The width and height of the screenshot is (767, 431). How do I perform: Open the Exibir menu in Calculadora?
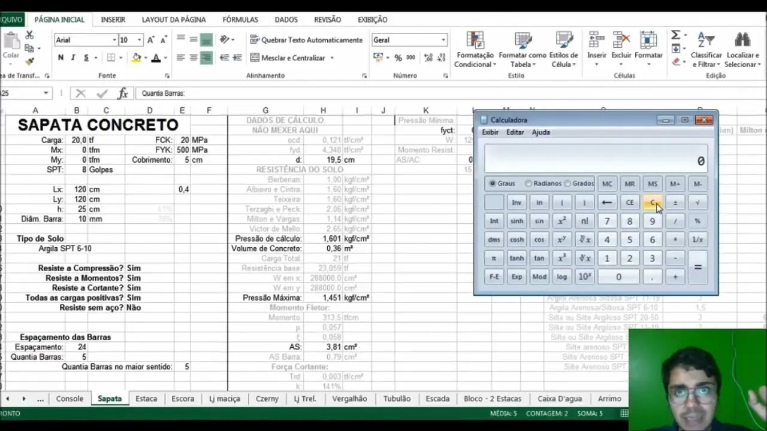490,132
